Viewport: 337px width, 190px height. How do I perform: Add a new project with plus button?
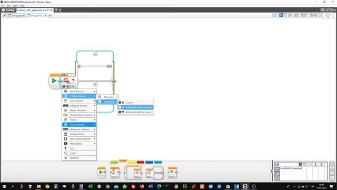tap(56, 10)
